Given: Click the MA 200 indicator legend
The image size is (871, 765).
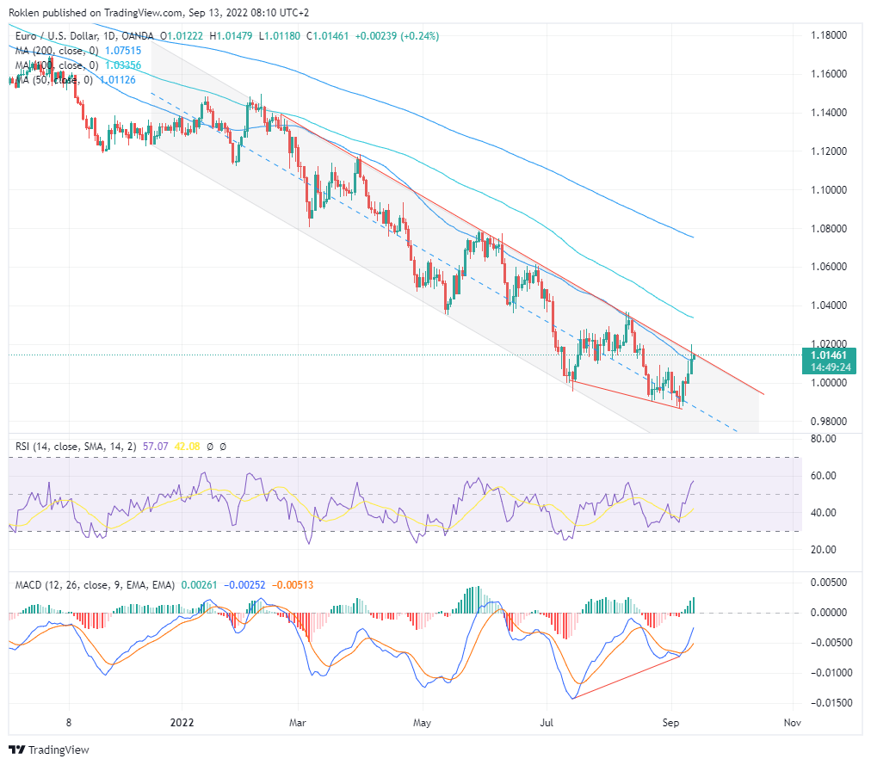Looking at the screenshot, I should point(57,51).
